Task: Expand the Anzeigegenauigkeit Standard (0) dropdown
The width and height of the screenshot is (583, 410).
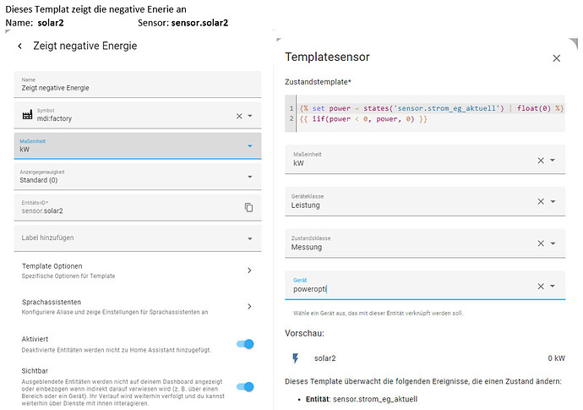Action: (138, 177)
